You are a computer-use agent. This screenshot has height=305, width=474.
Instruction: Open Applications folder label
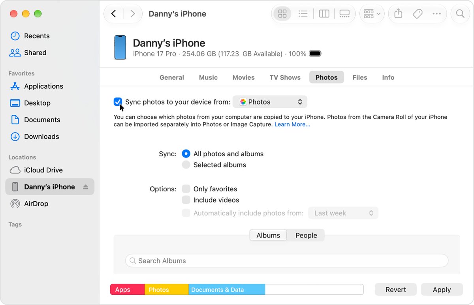(x=43, y=86)
